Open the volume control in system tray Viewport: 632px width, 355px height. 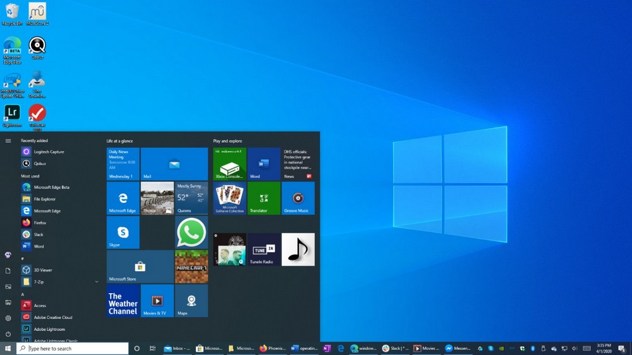574,348
